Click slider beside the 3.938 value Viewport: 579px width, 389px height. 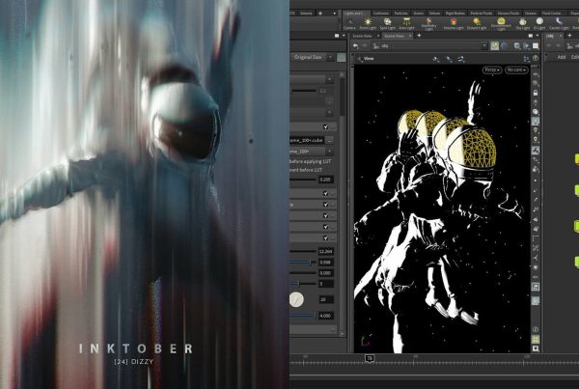303,262
